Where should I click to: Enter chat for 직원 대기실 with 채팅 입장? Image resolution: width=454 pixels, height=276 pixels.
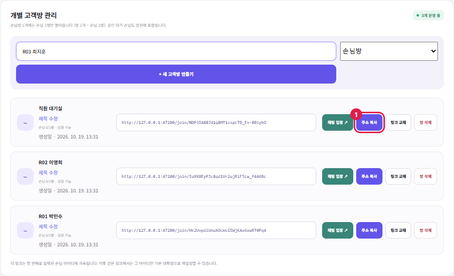(x=338, y=122)
